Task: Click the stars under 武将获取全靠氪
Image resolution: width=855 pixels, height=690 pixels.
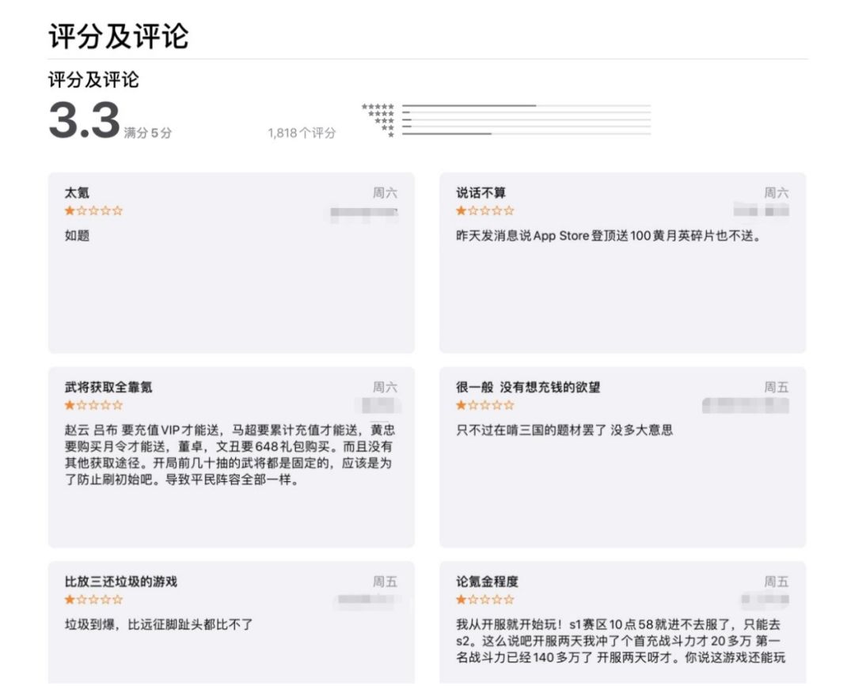Action: pos(93,405)
